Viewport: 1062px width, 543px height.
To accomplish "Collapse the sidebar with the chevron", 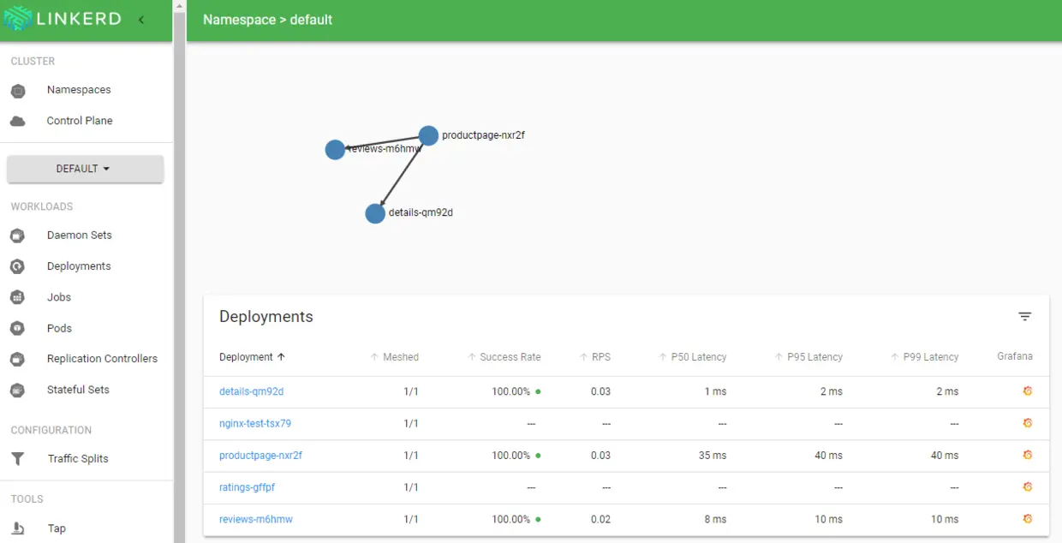I will [x=141, y=19].
